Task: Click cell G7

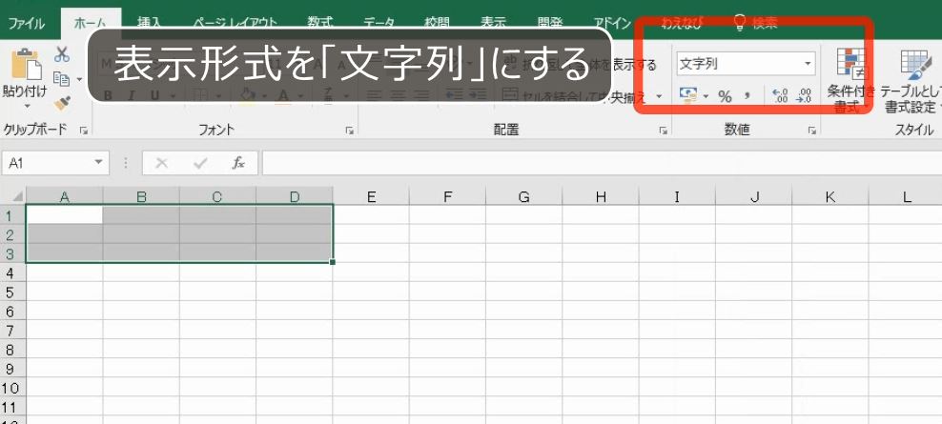Action: 524,330
